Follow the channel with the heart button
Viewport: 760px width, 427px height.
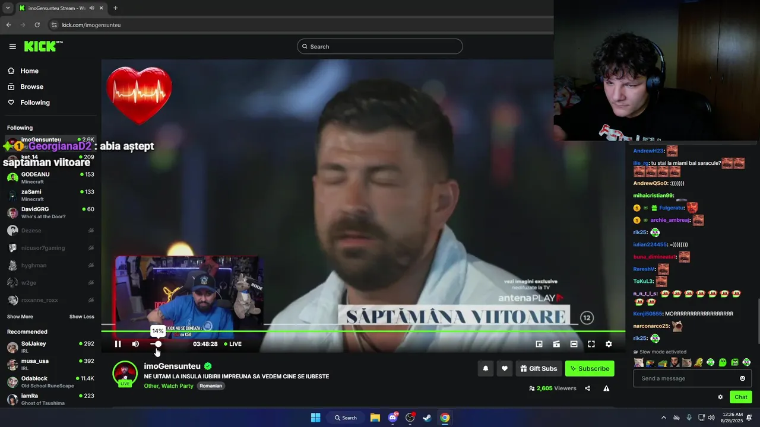pos(504,368)
